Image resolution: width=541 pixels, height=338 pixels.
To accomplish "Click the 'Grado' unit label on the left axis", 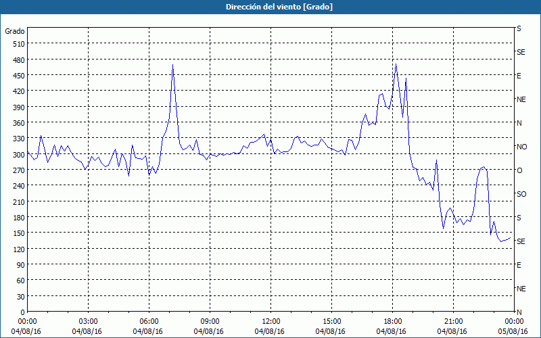I will [x=15, y=31].
